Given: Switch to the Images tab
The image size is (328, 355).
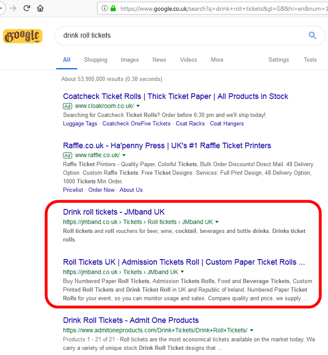Looking at the screenshot, I should coord(130,60).
